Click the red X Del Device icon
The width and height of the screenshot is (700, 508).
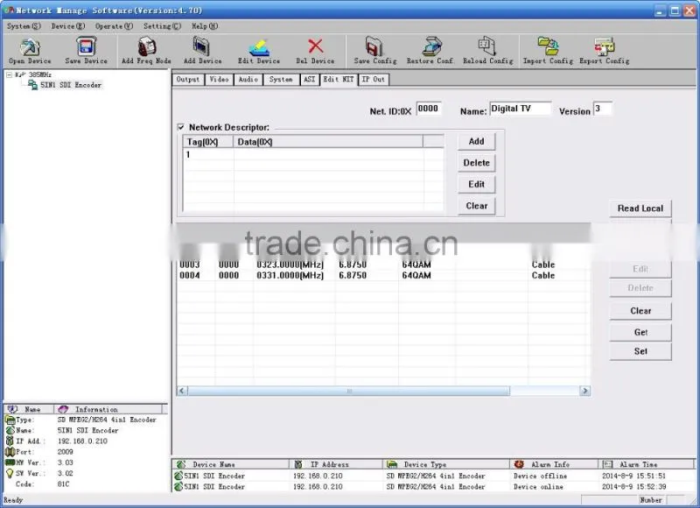point(316,46)
